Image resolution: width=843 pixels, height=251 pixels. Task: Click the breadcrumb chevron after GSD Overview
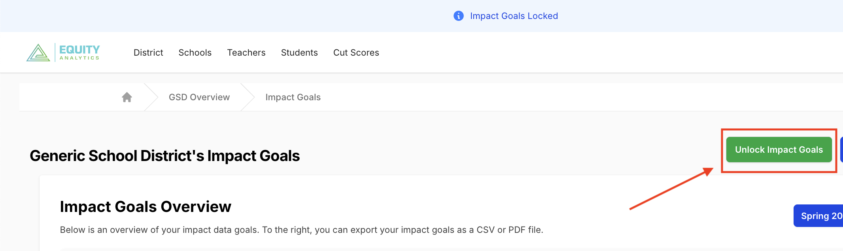(248, 97)
